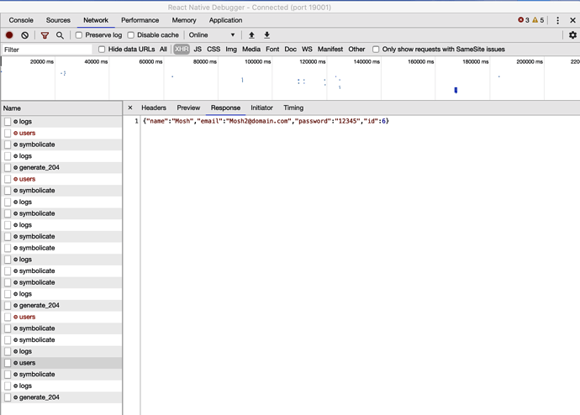Viewport: 580px width, 415px height.
Task: Filter by Media requests
Action: (251, 50)
